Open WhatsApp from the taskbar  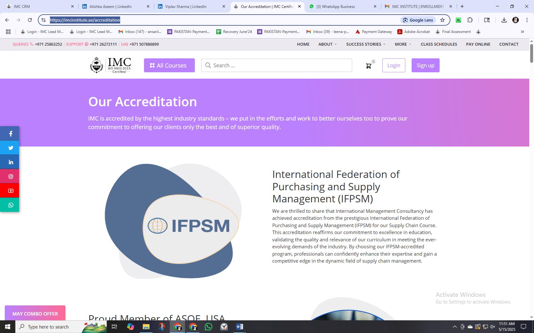tap(209, 327)
